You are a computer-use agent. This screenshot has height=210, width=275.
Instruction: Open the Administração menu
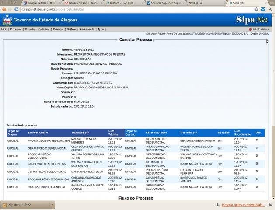point(87,29)
